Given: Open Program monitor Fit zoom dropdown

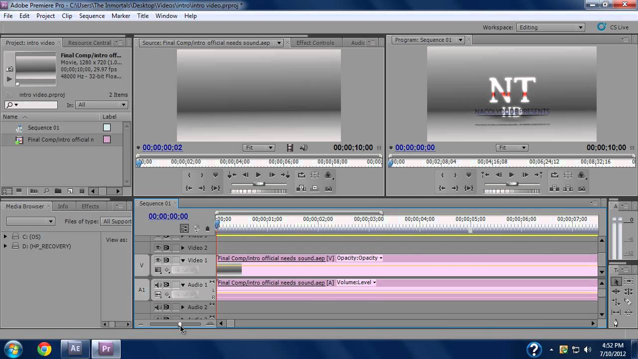Looking at the screenshot, I should pyautogui.click(x=512, y=148).
